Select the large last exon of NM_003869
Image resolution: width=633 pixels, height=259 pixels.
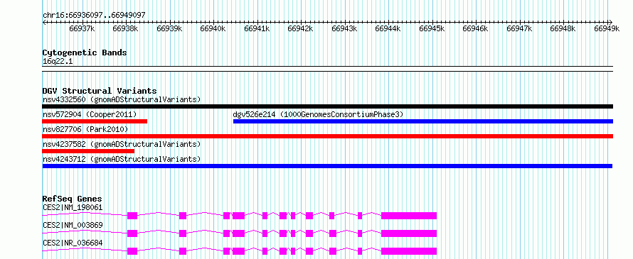(409, 233)
